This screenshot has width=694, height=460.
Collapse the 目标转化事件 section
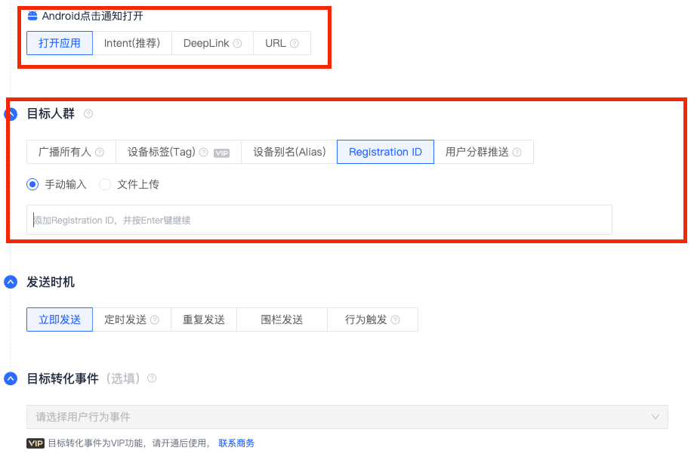[x=11, y=378]
